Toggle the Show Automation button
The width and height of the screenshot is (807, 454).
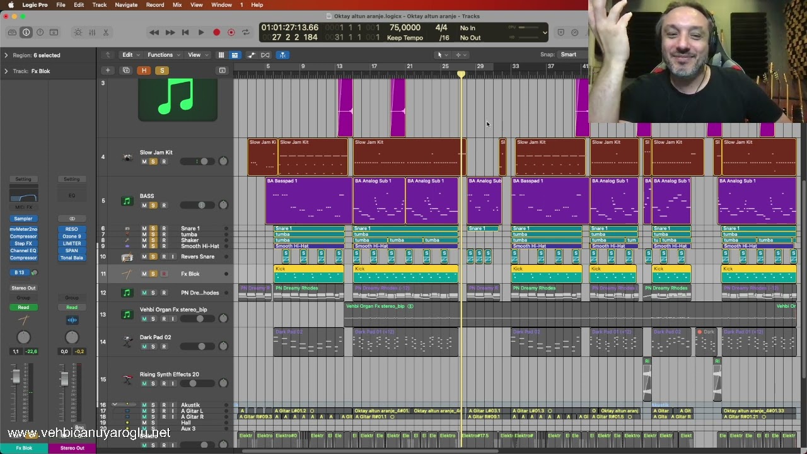pos(251,55)
